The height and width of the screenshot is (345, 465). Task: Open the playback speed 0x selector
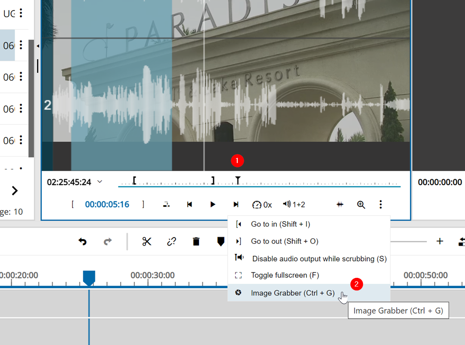(x=262, y=205)
